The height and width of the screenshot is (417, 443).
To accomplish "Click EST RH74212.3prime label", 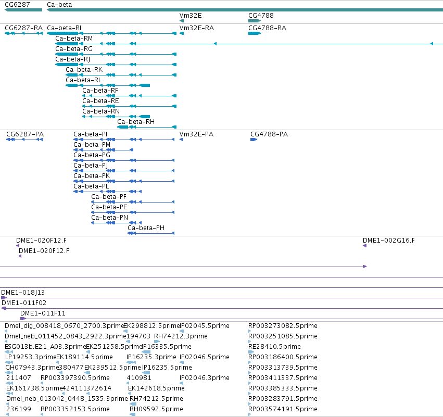I will click(x=181, y=336).
